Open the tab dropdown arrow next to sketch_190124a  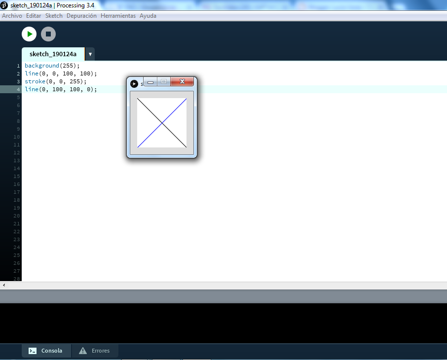[x=90, y=54]
